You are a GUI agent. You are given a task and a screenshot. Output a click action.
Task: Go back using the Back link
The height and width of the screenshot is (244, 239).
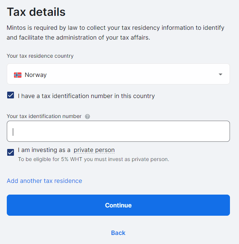point(118,233)
